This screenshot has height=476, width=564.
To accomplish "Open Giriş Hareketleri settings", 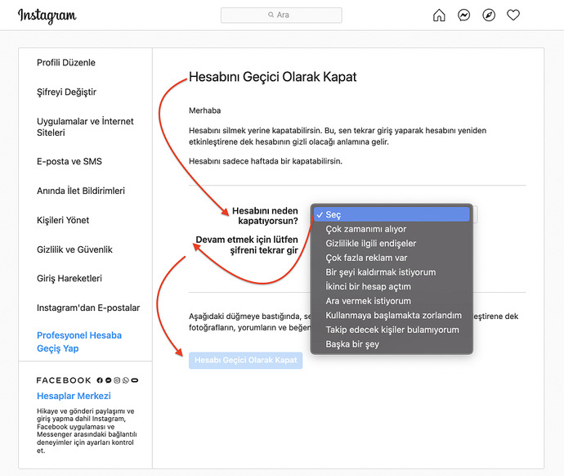I will pyautogui.click(x=69, y=278).
